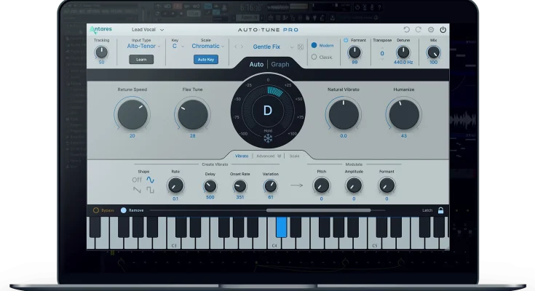The height and width of the screenshot is (291, 535).
Task: Click the highlighted blue piano key
Action: pos(282,227)
